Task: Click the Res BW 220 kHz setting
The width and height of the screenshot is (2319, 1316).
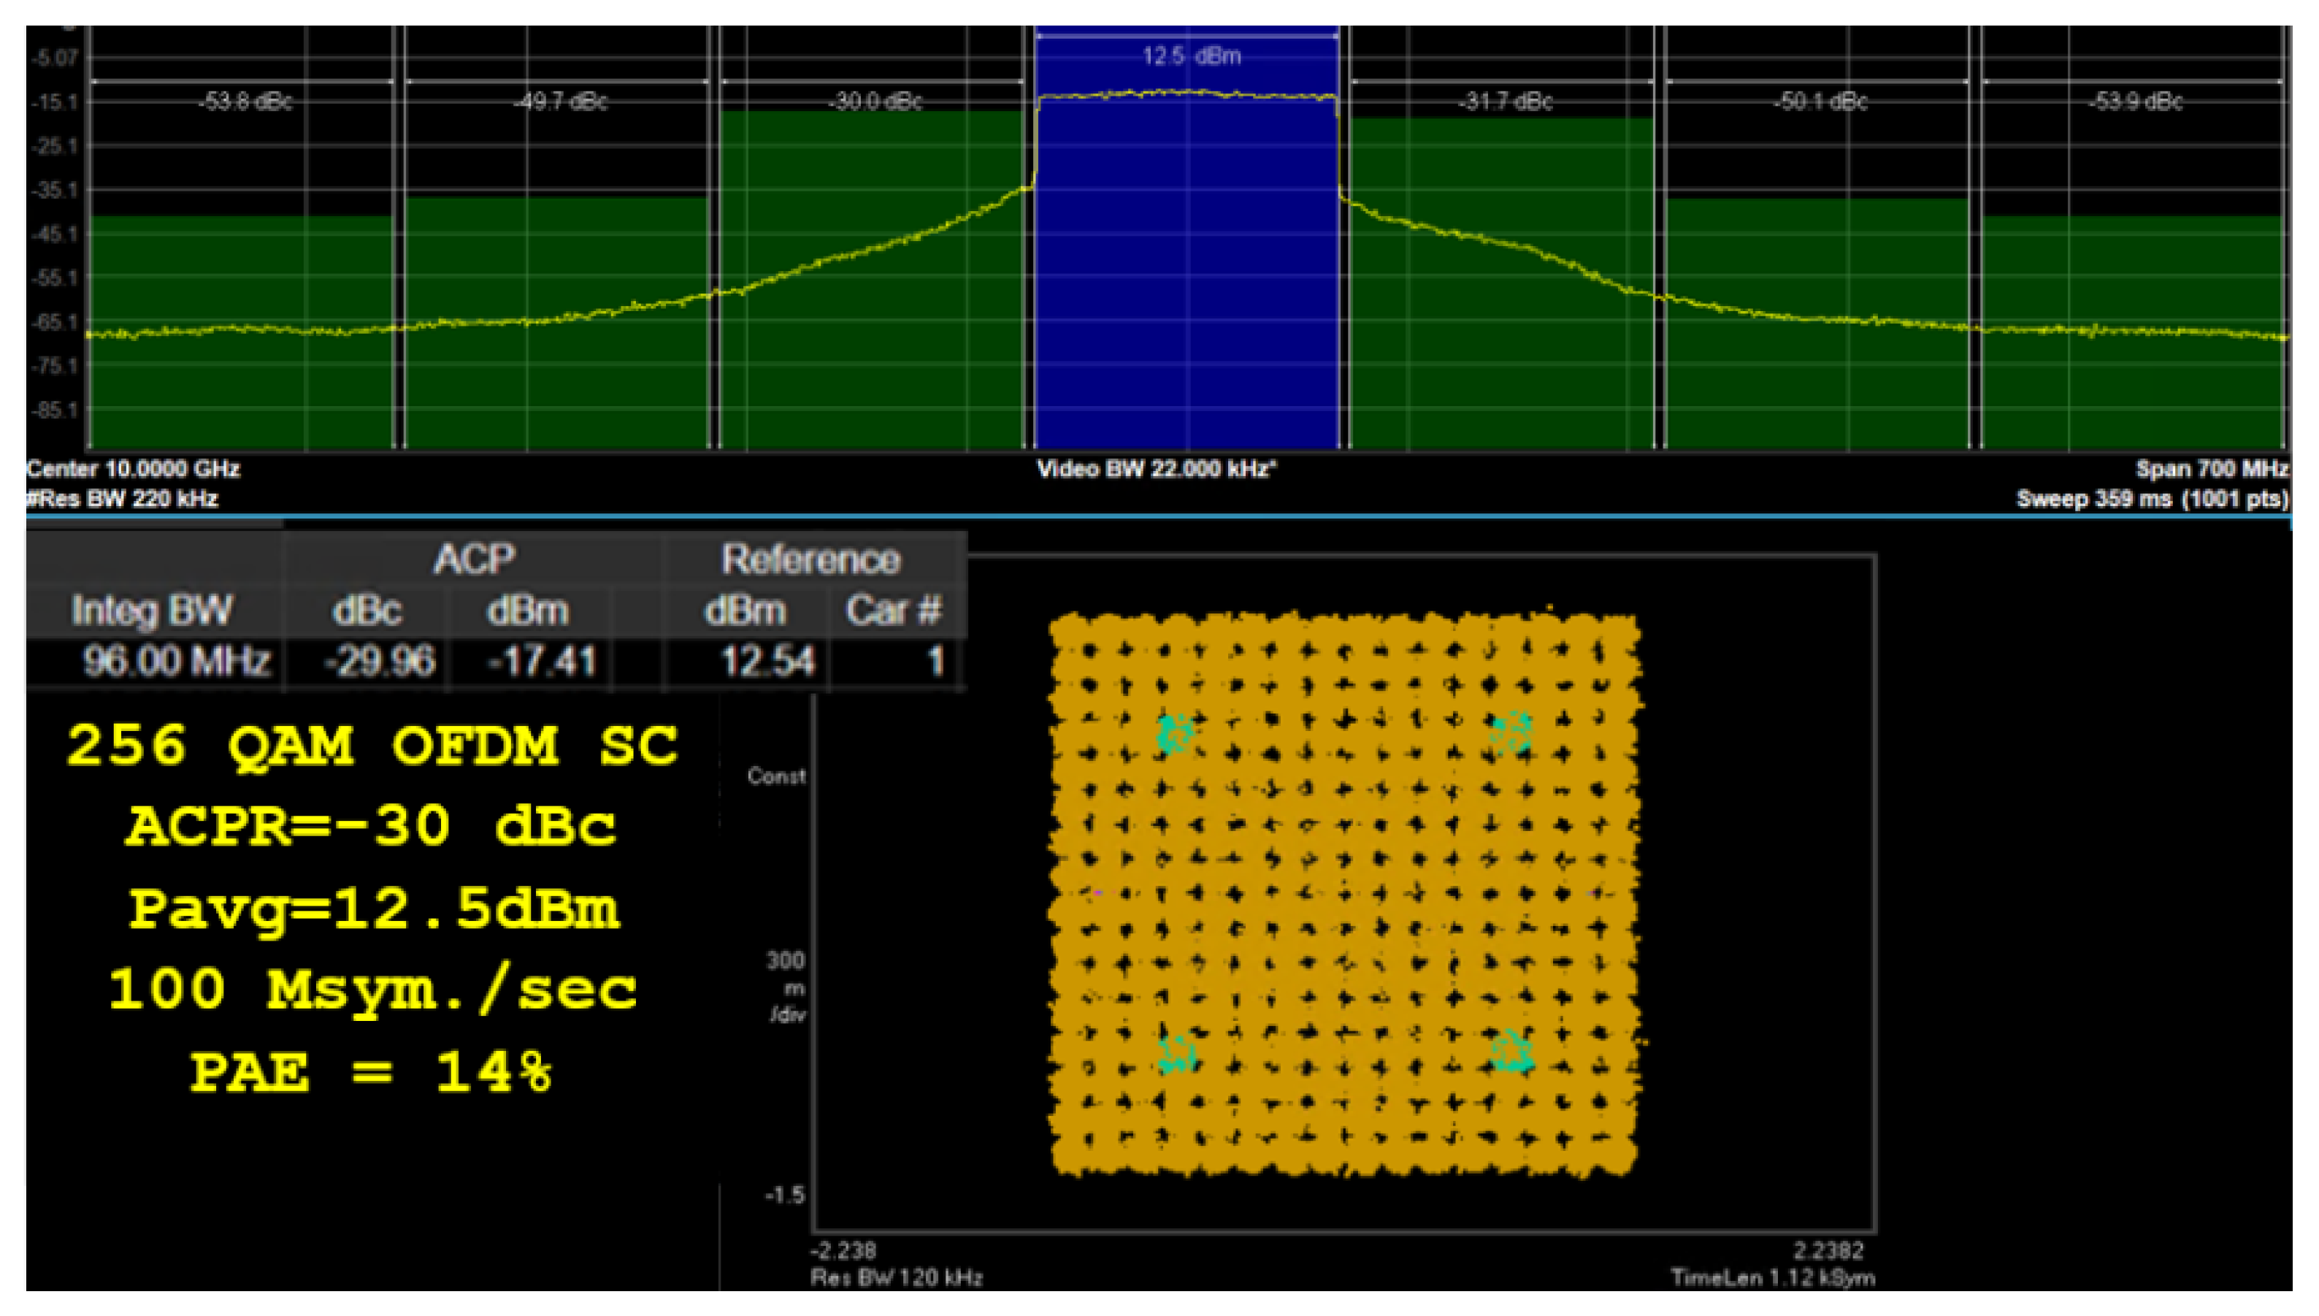Action: (x=123, y=499)
